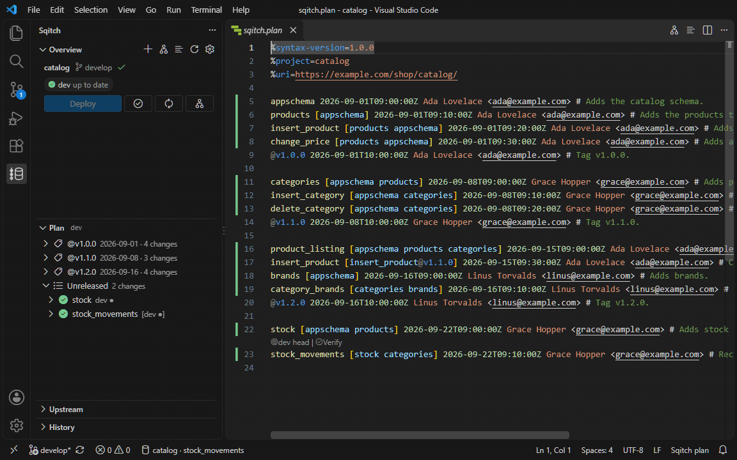Screen dimensions: 737x460
Task: Open notifications bell in status bar
Action: [723, 450]
